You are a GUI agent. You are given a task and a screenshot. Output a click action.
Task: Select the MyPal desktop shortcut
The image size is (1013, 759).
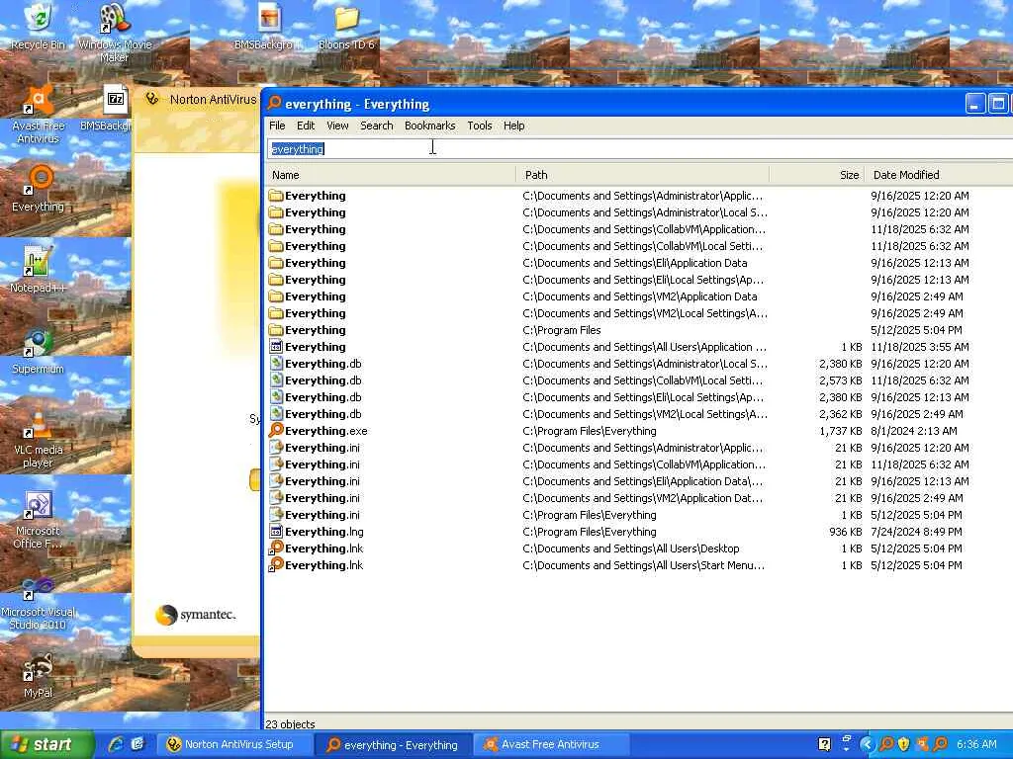pos(39,676)
